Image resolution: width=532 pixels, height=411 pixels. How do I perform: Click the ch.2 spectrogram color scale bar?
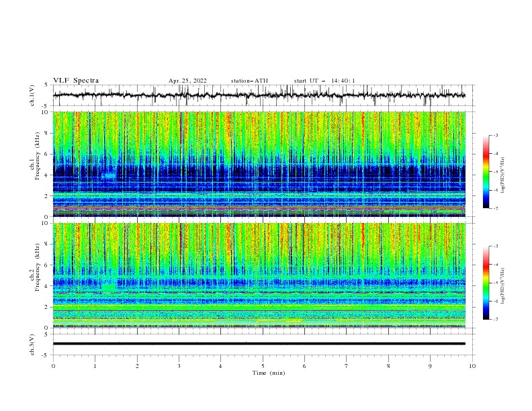(486, 283)
